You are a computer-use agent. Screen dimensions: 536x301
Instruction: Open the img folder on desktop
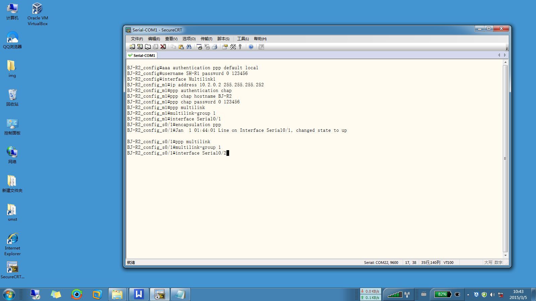(12, 69)
